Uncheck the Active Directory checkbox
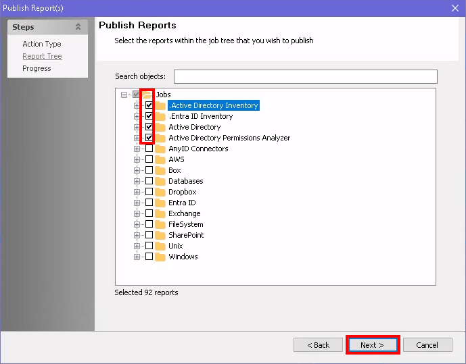Viewport: 466px width, 364px height. (x=149, y=127)
